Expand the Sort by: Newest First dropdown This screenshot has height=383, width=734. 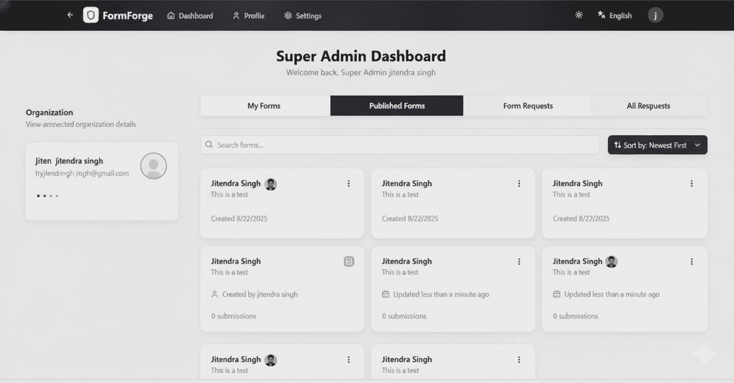pyautogui.click(x=657, y=145)
